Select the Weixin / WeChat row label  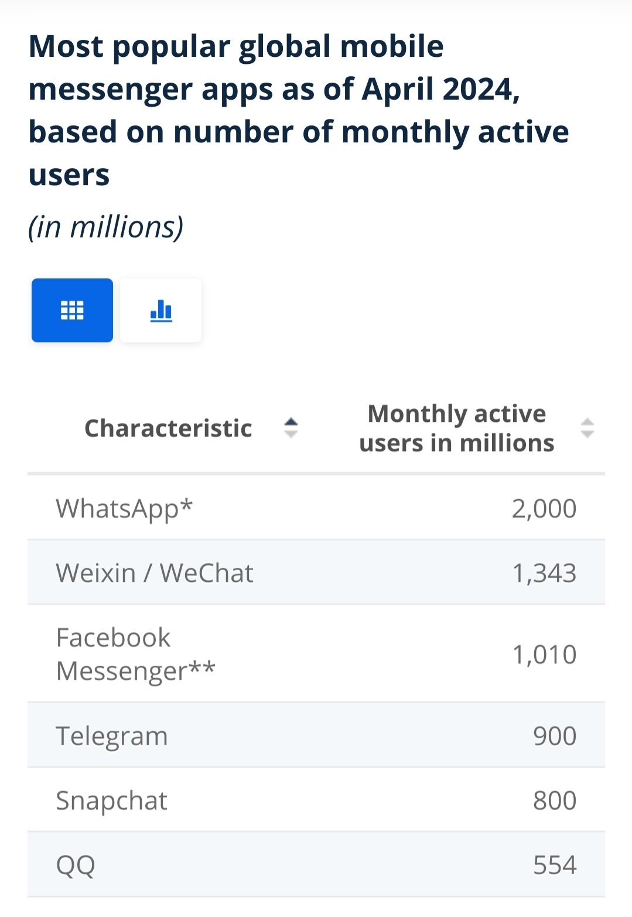155,572
